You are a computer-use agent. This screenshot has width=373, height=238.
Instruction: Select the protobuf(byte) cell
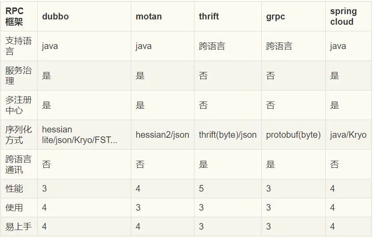293,135
